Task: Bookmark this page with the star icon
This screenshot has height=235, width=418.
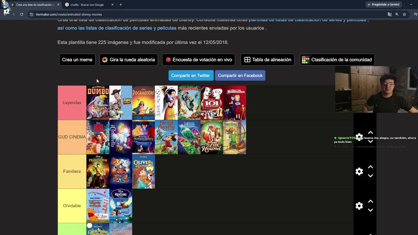Action: [x=404, y=14]
